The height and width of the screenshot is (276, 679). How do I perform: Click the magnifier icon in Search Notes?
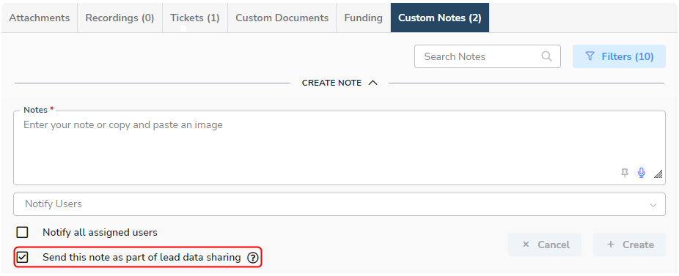(x=546, y=56)
